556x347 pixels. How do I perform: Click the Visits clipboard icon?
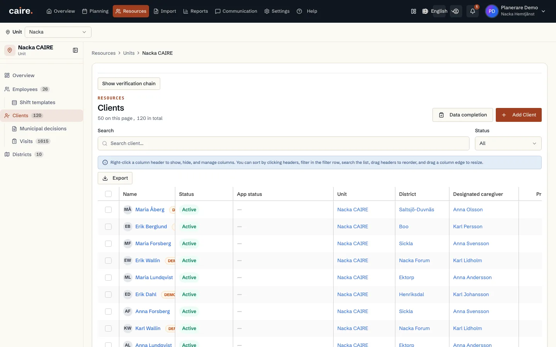coord(14,141)
